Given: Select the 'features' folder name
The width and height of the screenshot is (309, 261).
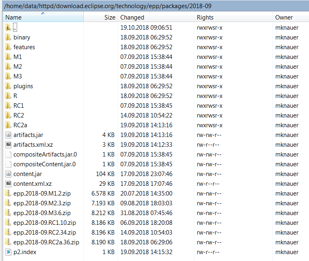Looking at the screenshot, I should 24,47.
